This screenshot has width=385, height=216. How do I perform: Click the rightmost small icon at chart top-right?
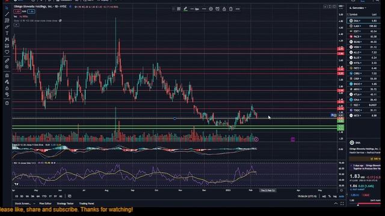click(334, 7)
